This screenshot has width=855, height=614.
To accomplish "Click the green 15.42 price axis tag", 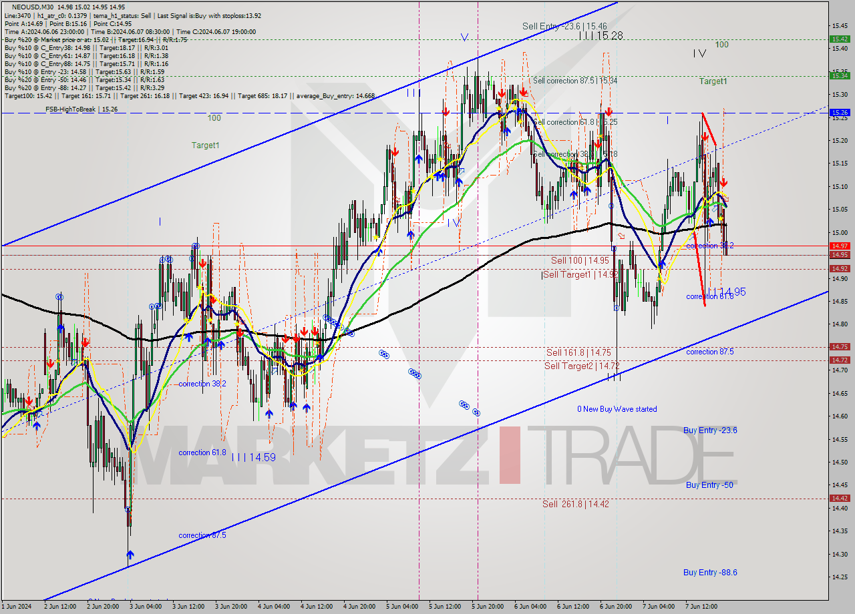I will (x=840, y=39).
